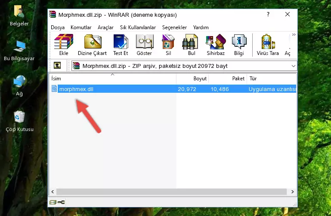Select the Ağ network desktop icon
The image size is (331, 216).
pyautogui.click(x=19, y=85)
